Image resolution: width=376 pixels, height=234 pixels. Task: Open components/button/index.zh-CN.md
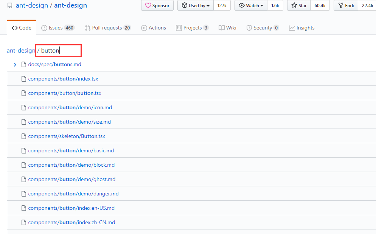pos(72,223)
